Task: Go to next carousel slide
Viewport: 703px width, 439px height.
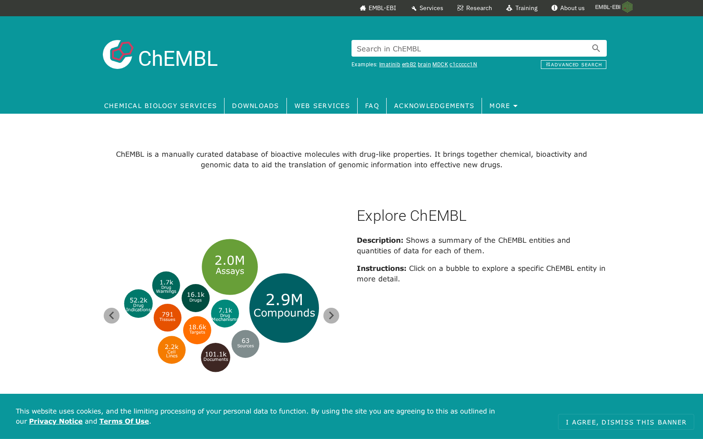Action: [331, 316]
